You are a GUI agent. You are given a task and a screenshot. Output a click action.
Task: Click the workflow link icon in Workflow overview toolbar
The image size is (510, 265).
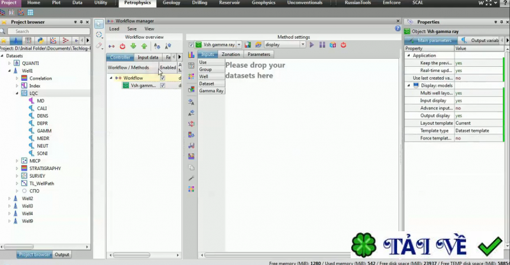click(x=112, y=46)
